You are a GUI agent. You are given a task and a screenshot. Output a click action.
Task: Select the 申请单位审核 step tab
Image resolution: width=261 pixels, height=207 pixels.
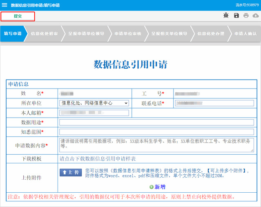(x=127, y=33)
